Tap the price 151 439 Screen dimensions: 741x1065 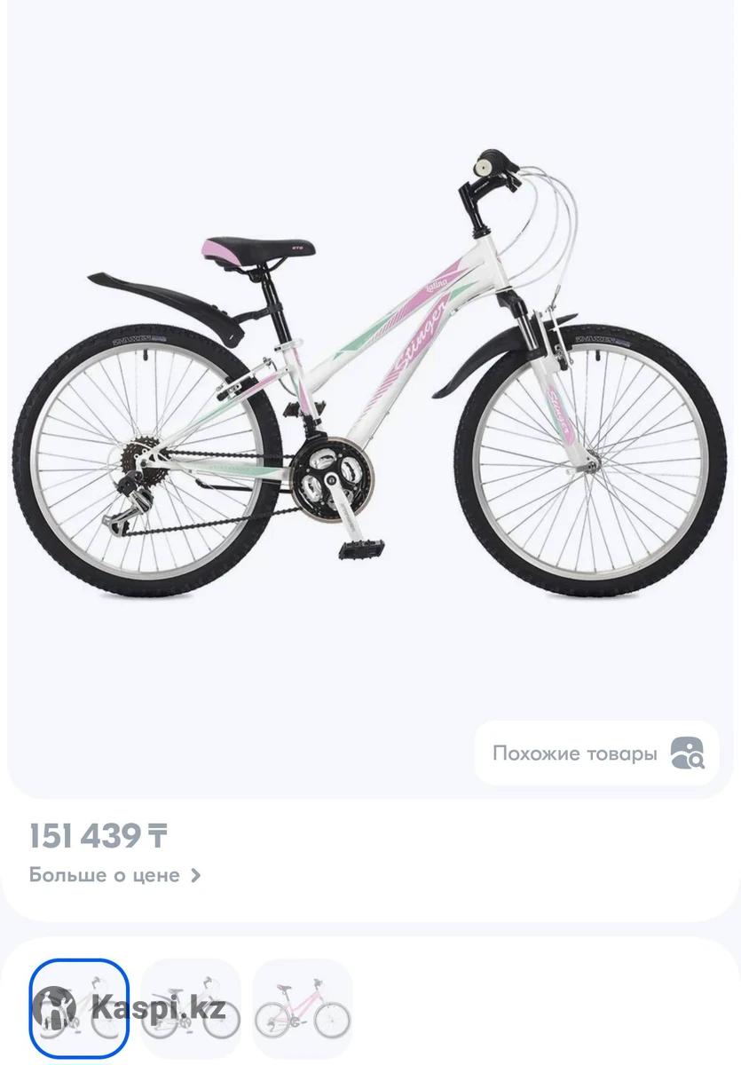point(85,835)
